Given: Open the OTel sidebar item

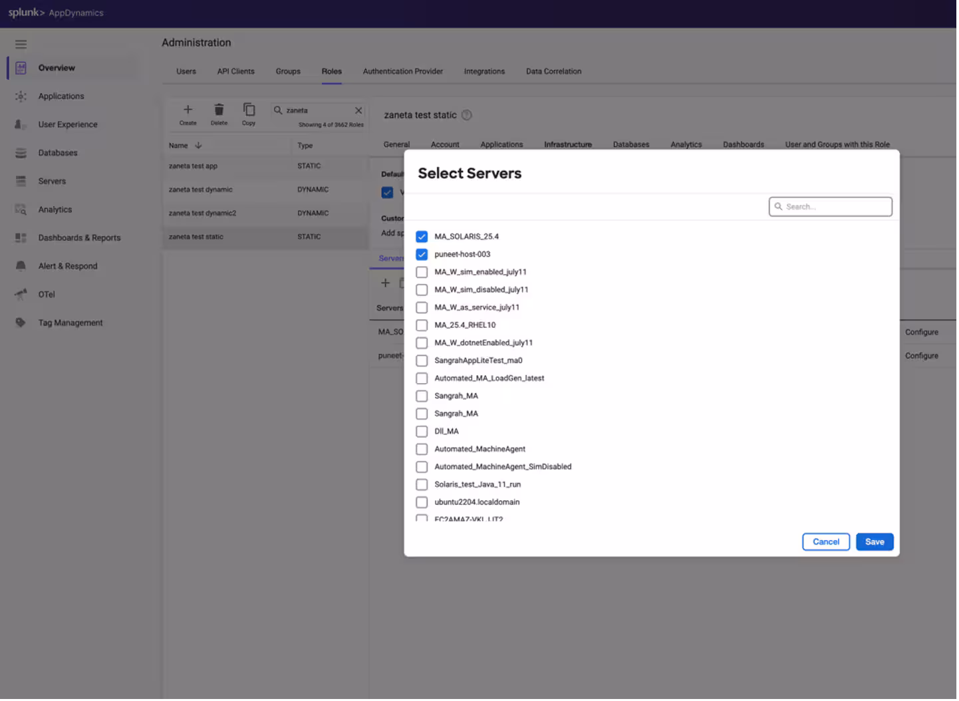Looking at the screenshot, I should pyautogui.click(x=47, y=295).
